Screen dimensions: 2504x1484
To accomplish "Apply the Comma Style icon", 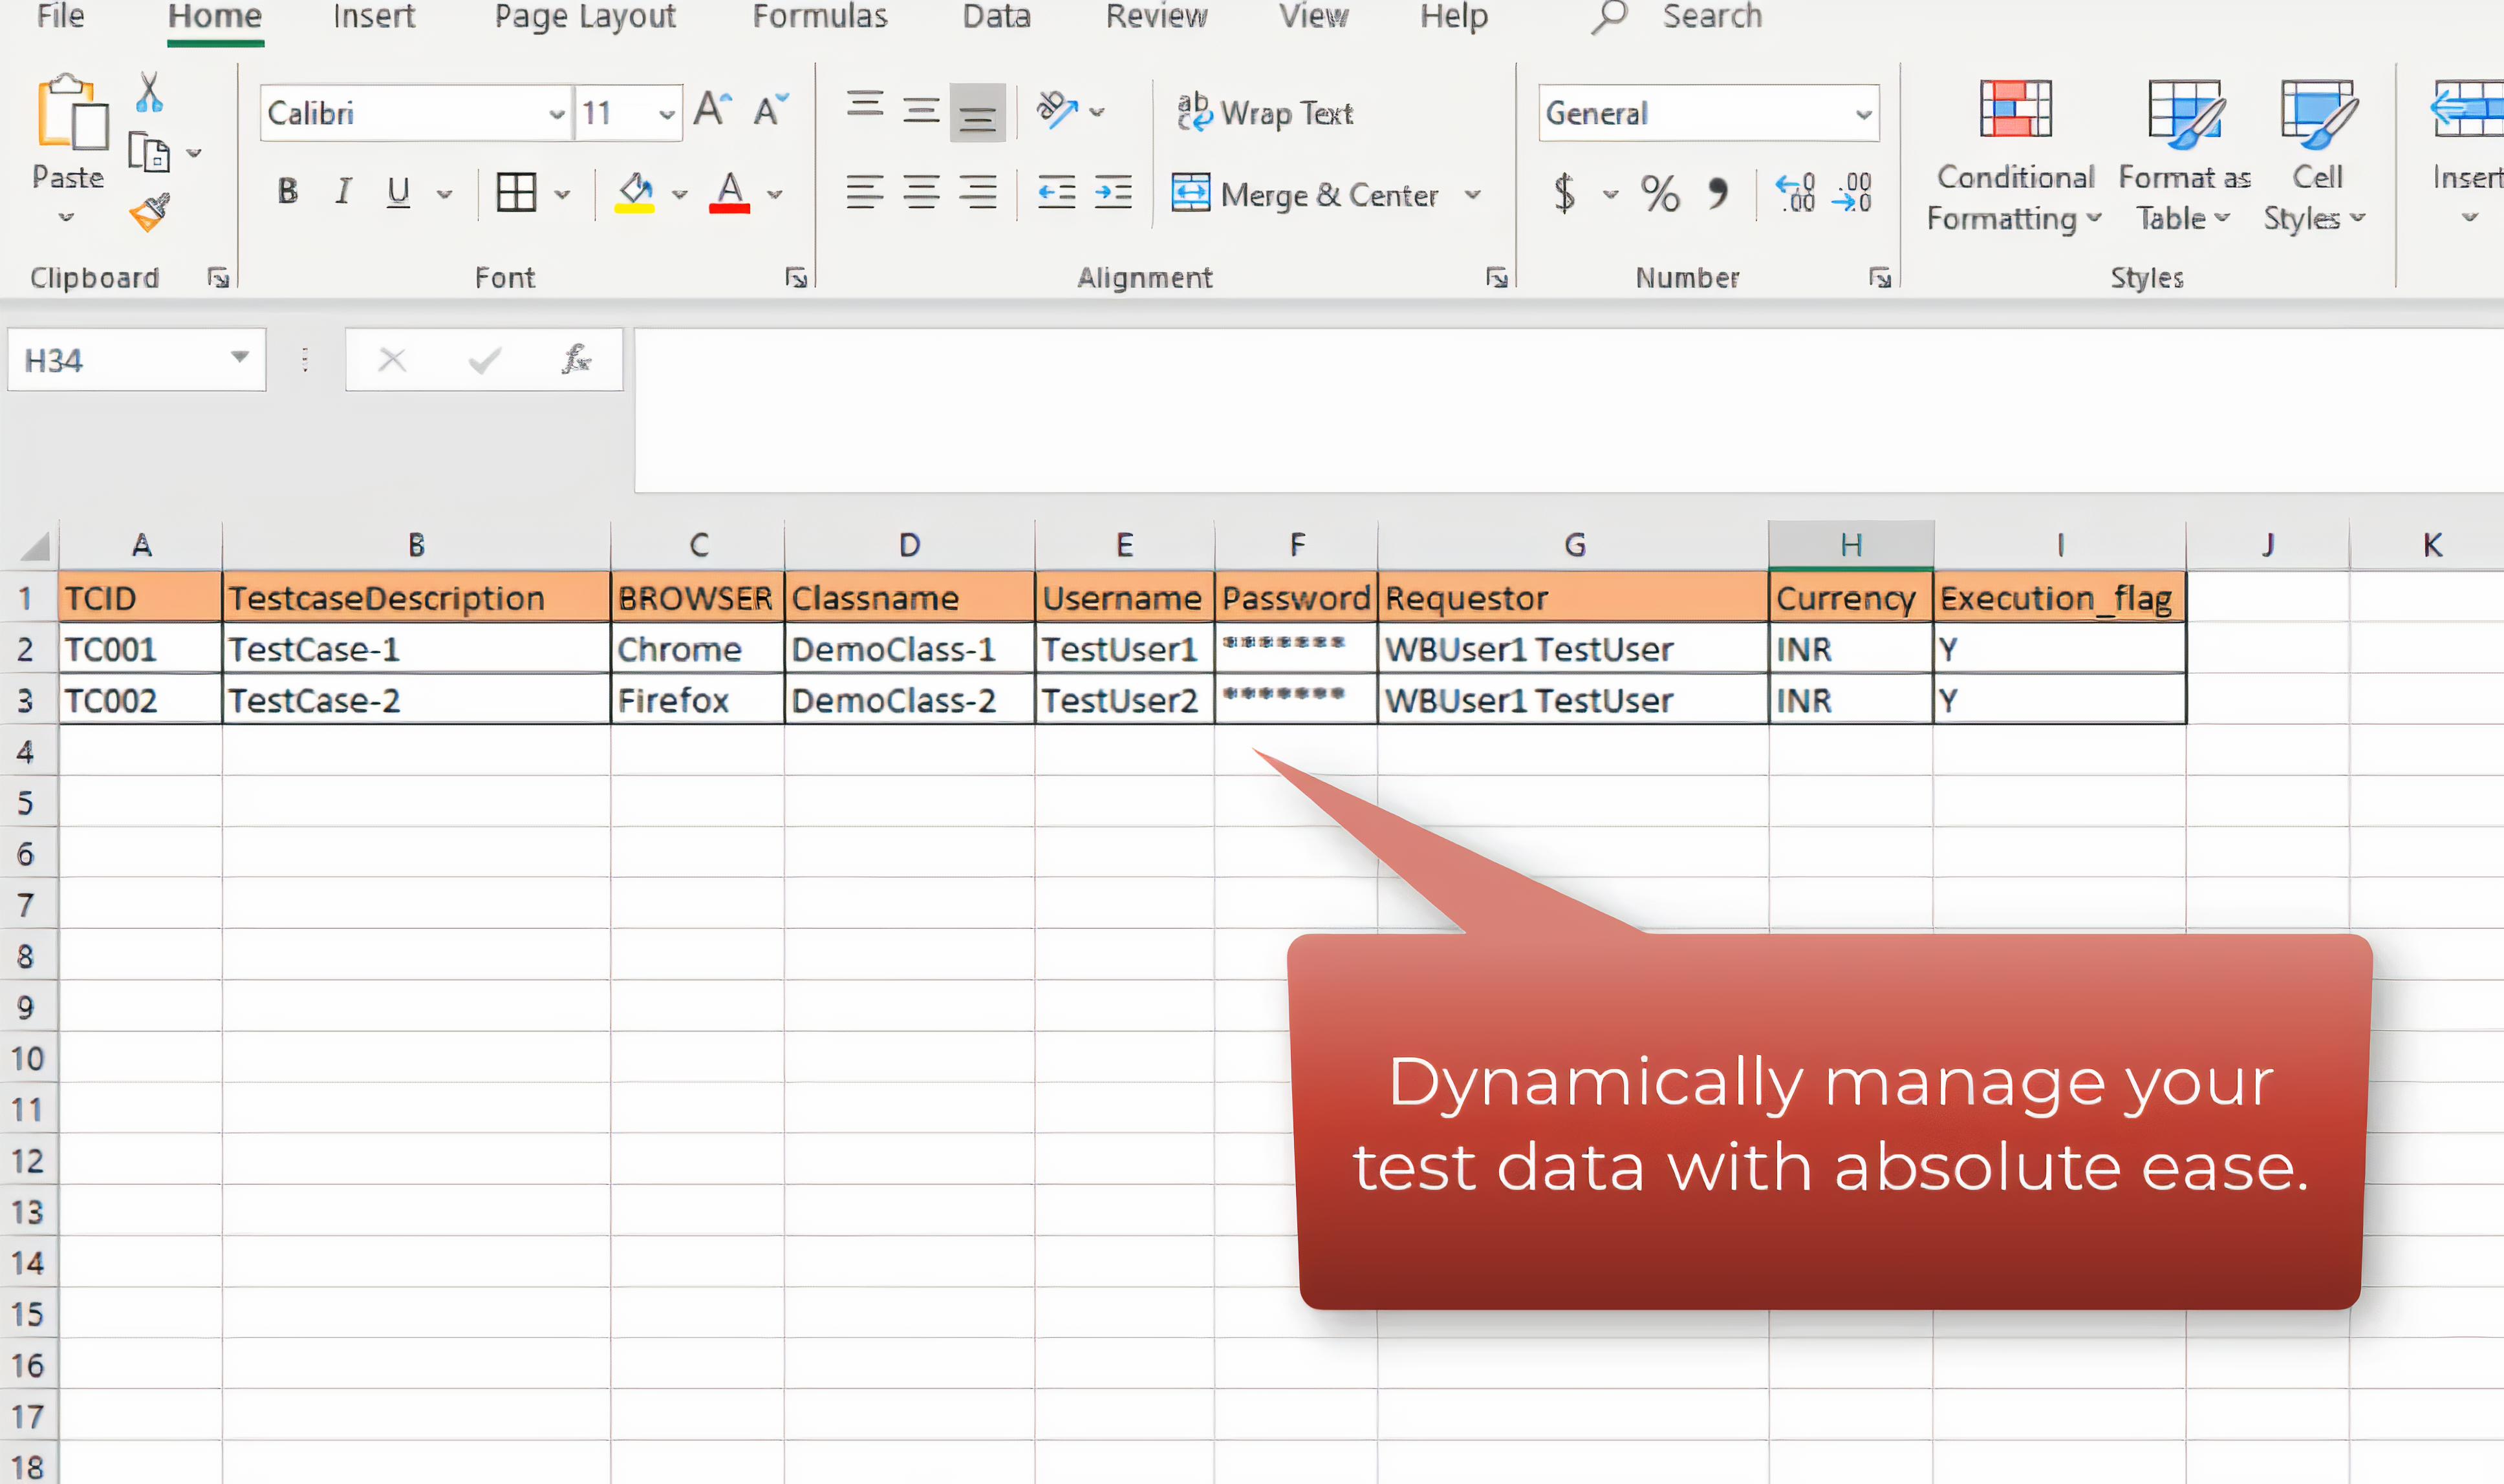I will [1718, 193].
